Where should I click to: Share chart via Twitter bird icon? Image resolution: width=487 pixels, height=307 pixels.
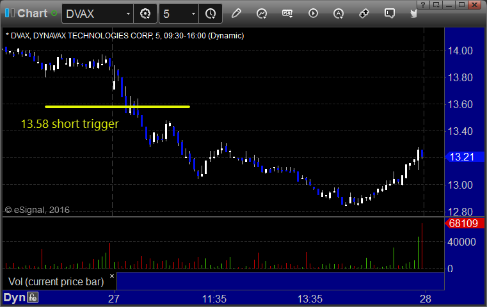[413, 13]
